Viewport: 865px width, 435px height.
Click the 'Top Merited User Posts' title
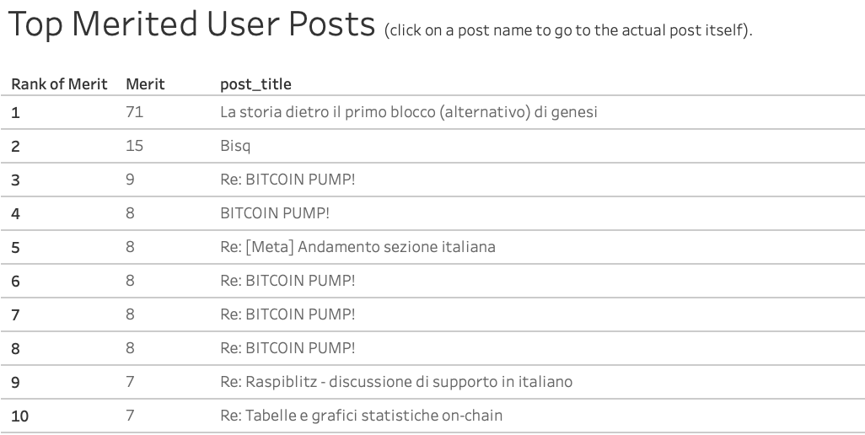[x=192, y=24]
